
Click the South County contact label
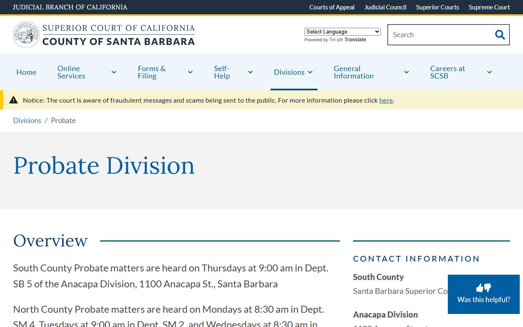click(378, 277)
